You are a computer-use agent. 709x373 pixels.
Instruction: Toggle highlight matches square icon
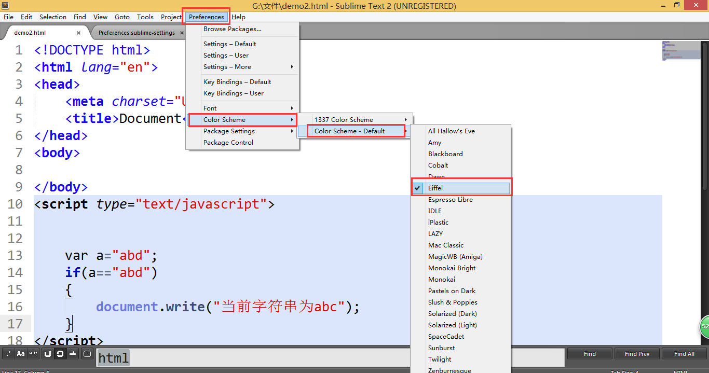point(87,354)
